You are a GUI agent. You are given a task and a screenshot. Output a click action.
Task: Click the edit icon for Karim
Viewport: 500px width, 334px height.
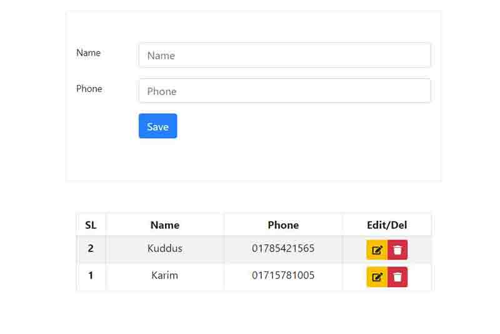[x=377, y=277]
